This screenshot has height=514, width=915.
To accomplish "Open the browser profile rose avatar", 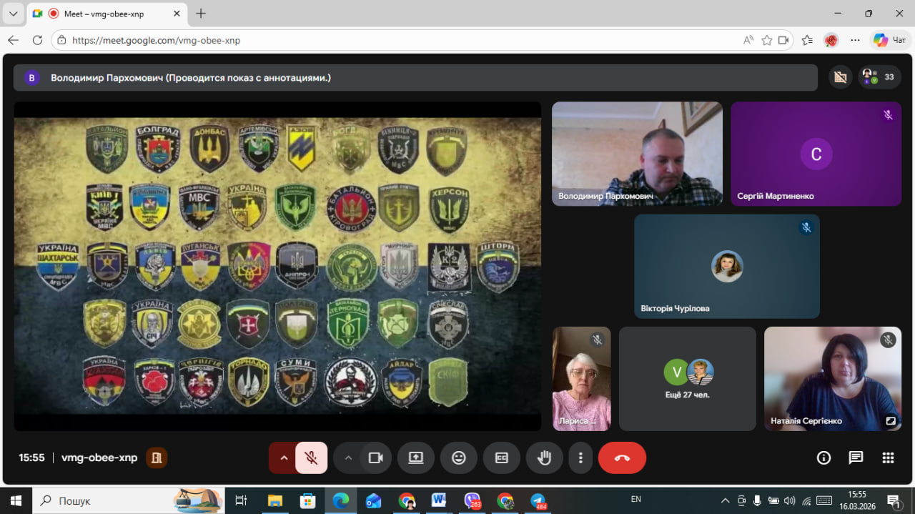I will (x=831, y=40).
